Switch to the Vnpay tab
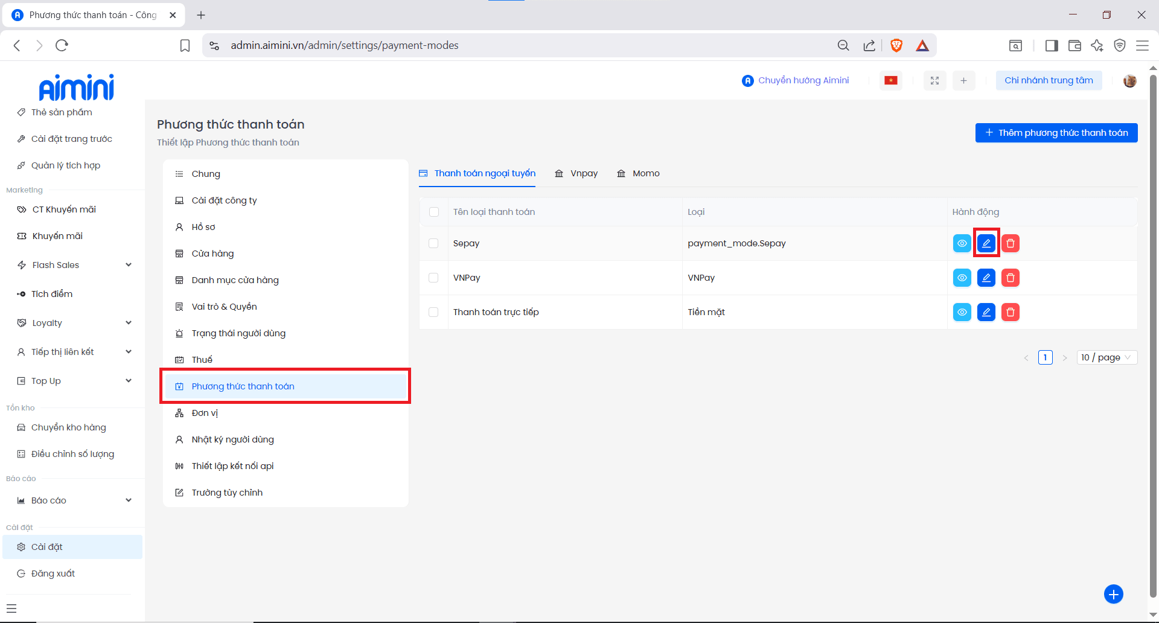1159x623 pixels. [x=576, y=173]
